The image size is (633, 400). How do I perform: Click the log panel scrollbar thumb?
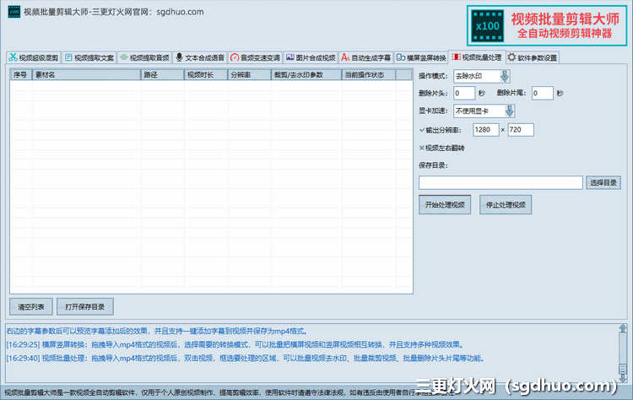point(623,369)
